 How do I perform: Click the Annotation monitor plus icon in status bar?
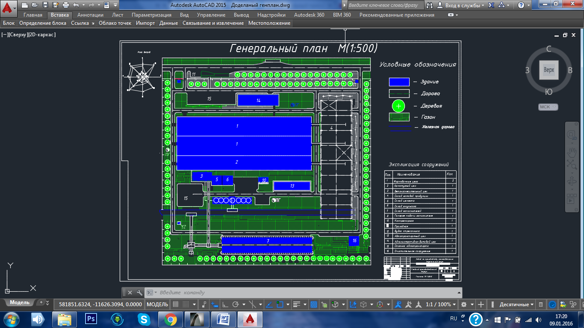[x=481, y=305]
